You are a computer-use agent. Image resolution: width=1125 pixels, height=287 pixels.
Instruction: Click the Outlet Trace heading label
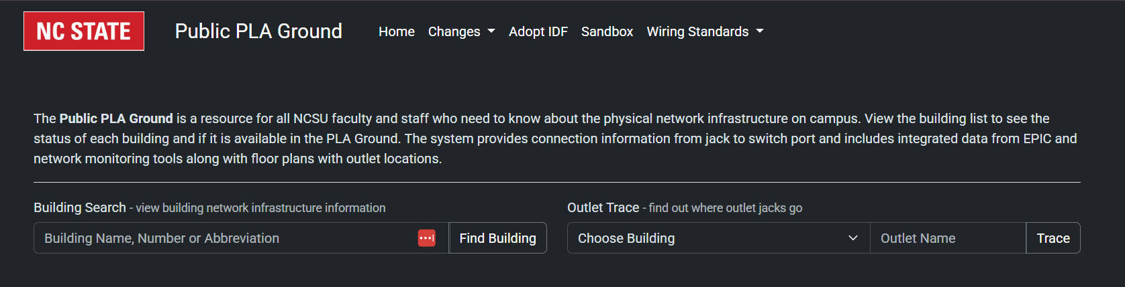[x=603, y=207]
